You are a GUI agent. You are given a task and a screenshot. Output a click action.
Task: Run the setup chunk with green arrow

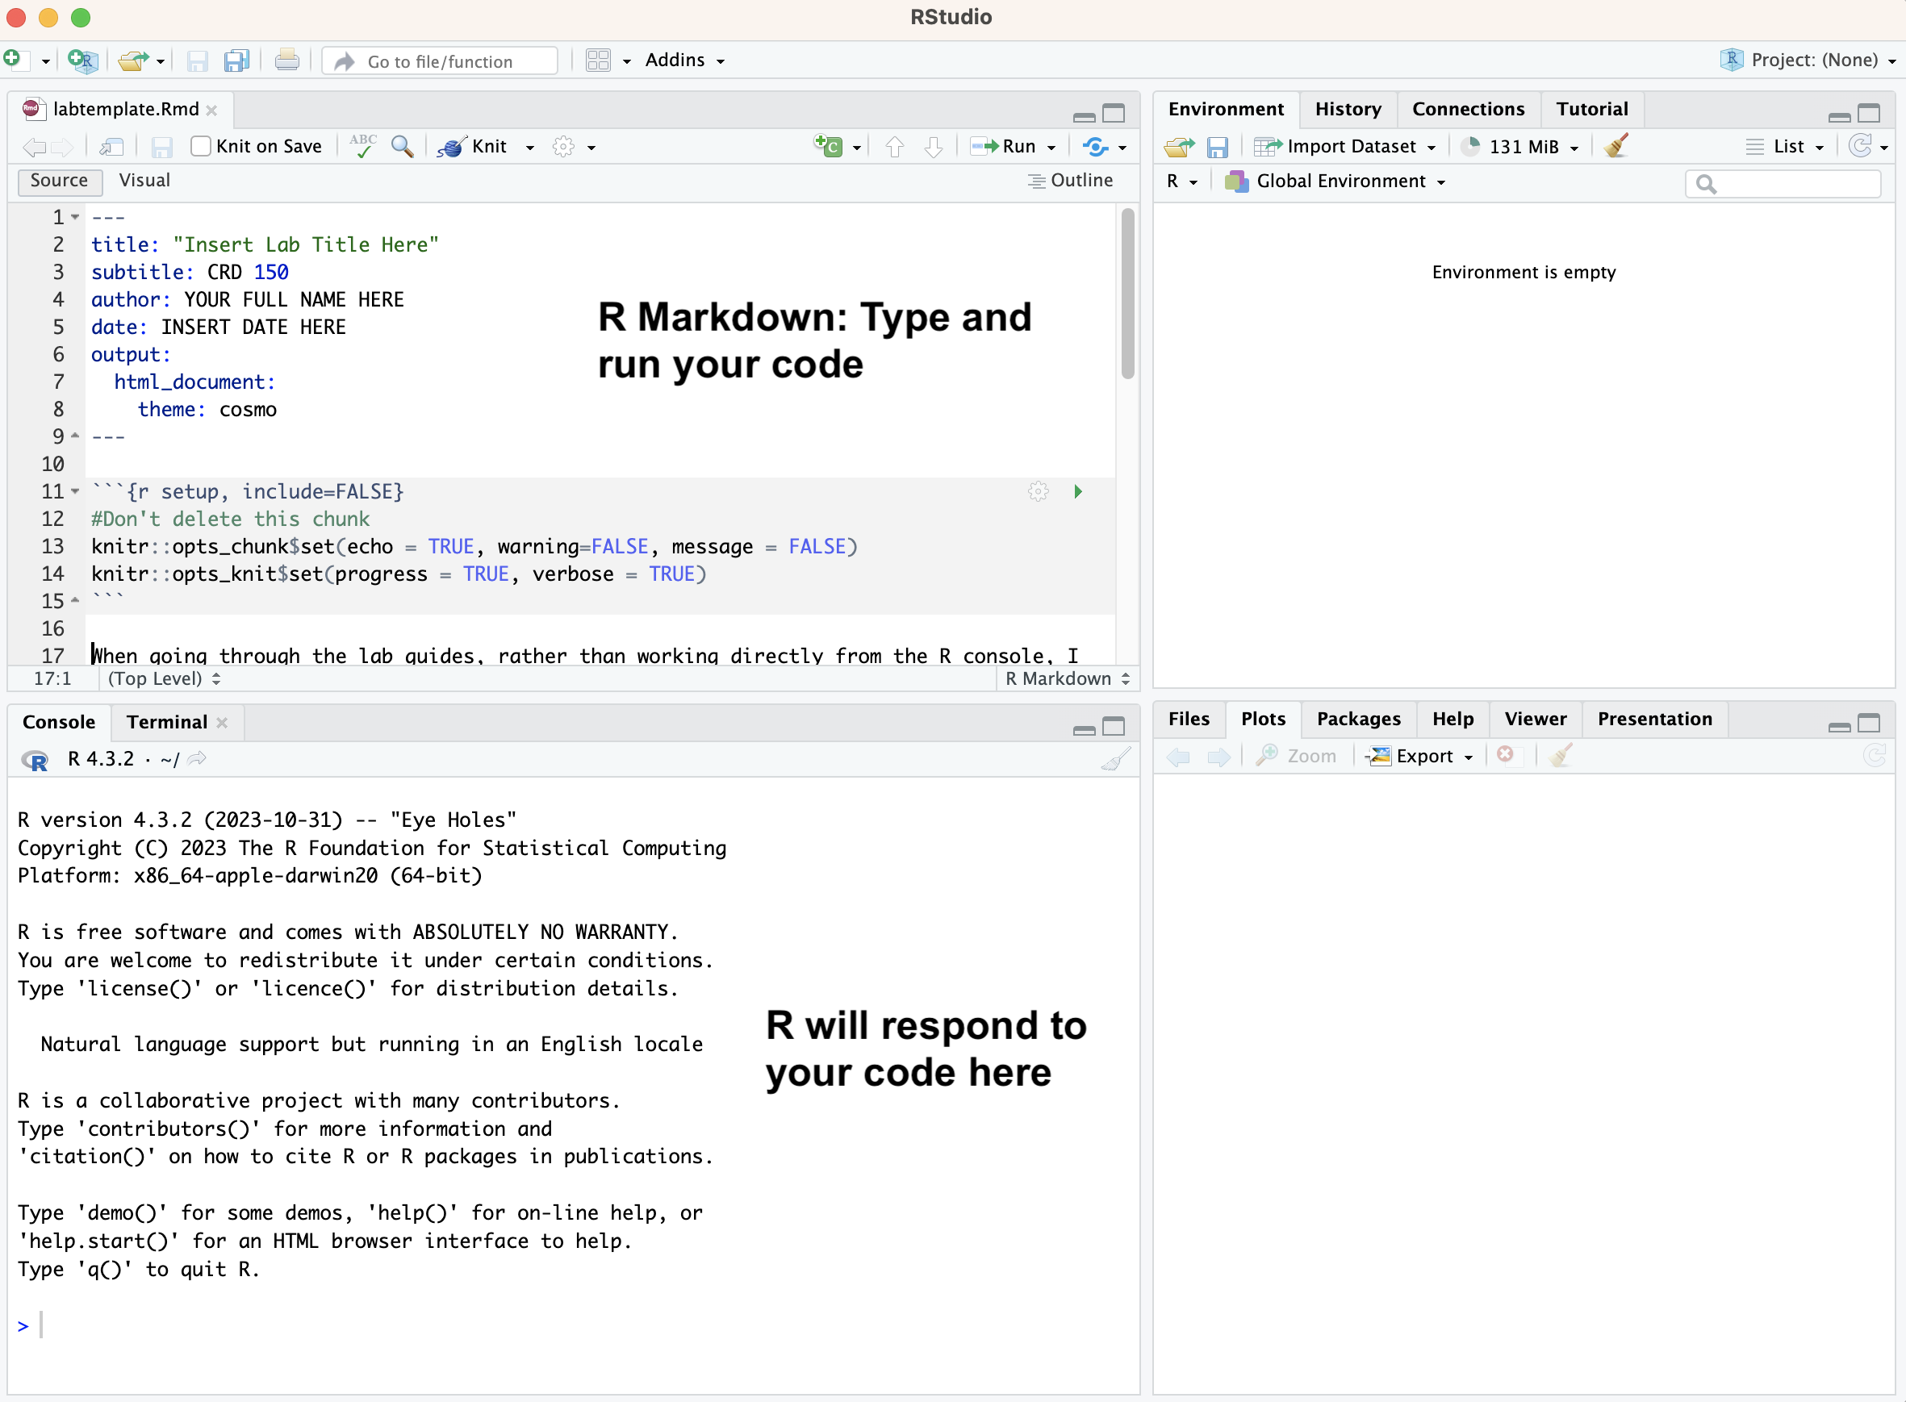click(x=1076, y=490)
